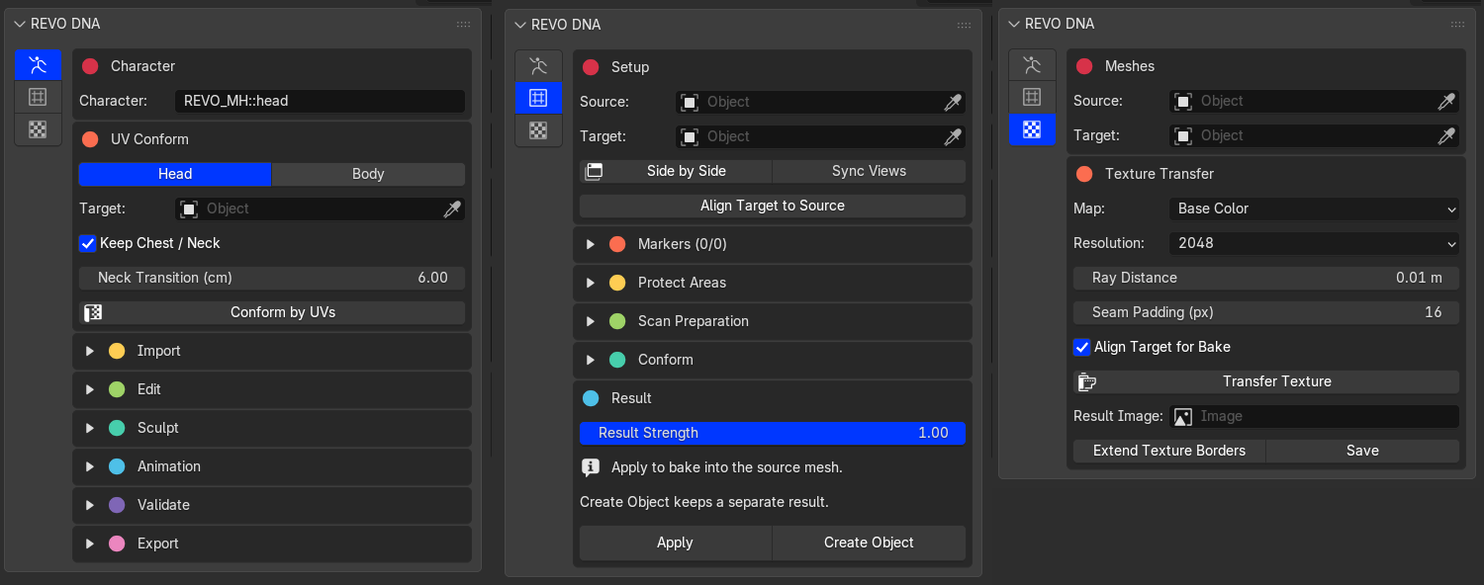Click Sync Views button

[869, 171]
